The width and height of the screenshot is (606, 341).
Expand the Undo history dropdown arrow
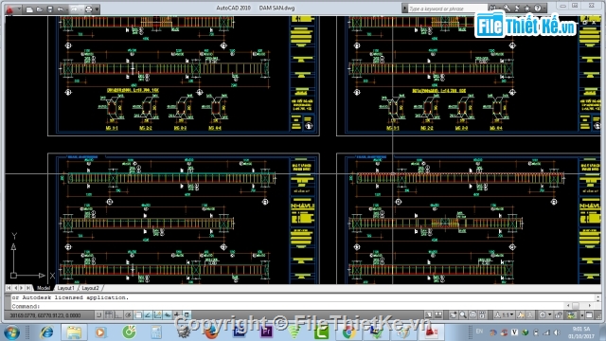(x=66, y=9)
